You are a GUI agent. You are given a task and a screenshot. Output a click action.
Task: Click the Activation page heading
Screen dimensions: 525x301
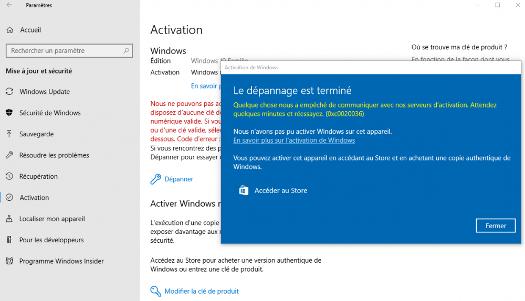[x=176, y=30]
